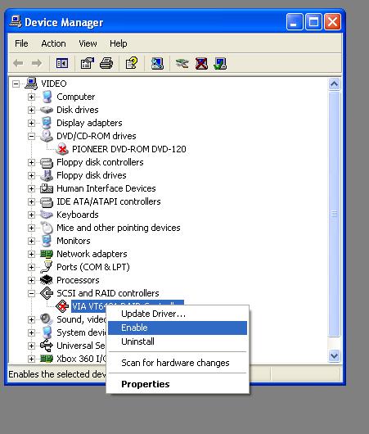The image size is (369, 434).
Task: Expand the Computer node
Action: click(x=31, y=97)
